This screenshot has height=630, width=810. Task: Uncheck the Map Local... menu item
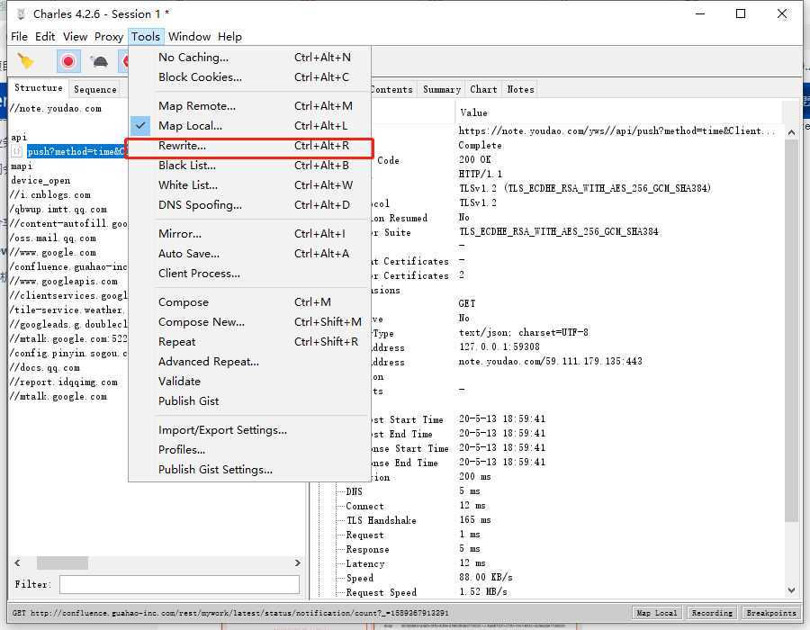pos(249,125)
